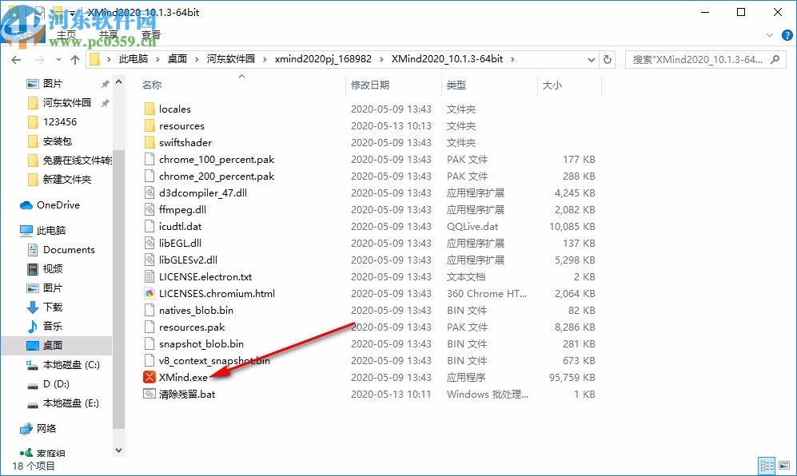Image resolution: width=797 pixels, height=476 pixels.
Task: Open the 主页 ribbon tab
Action: (x=67, y=35)
